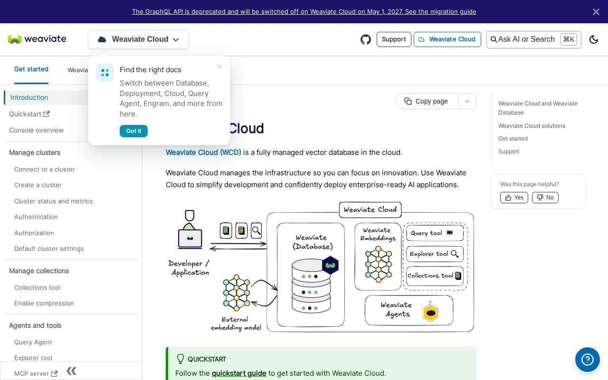This screenshot has width=608, height=380.
Task: Click the Weaviate Cloud (WCD) link
Action: click(x=203, y=152)
